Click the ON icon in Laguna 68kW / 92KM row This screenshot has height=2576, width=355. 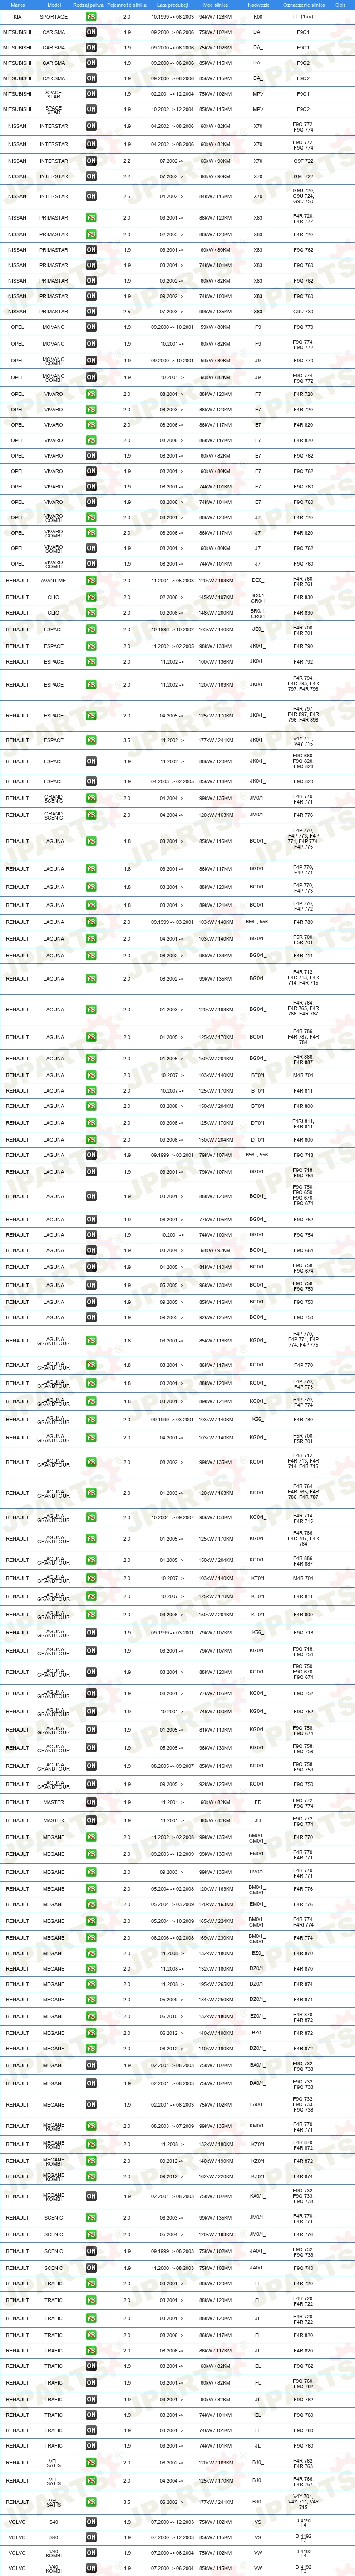[x=91, y=1251]
